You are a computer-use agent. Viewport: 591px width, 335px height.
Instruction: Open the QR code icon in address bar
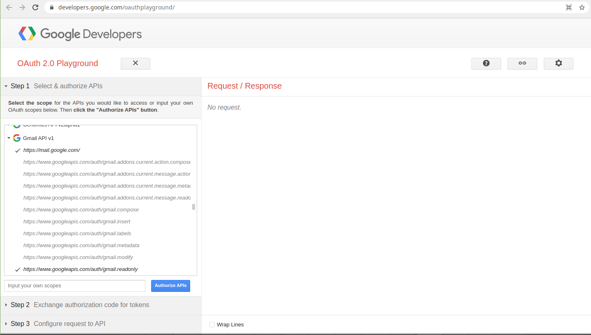coord(569,7)
